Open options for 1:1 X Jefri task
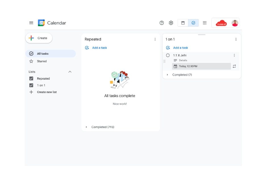The image size is (267, 183). [234, 55]
